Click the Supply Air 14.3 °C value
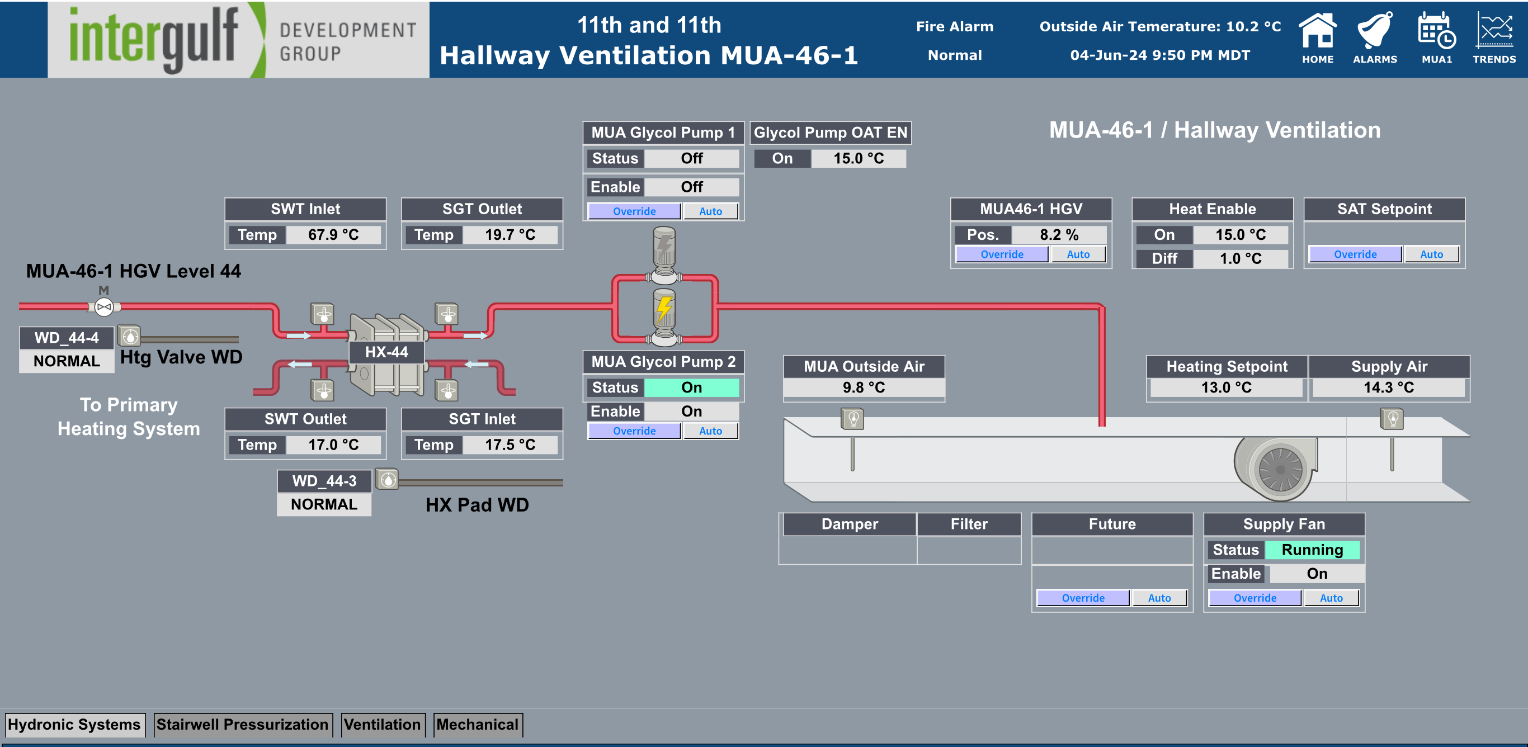Image resolution: width=1528 pixels, height=747 pixels. (1389, 387)
